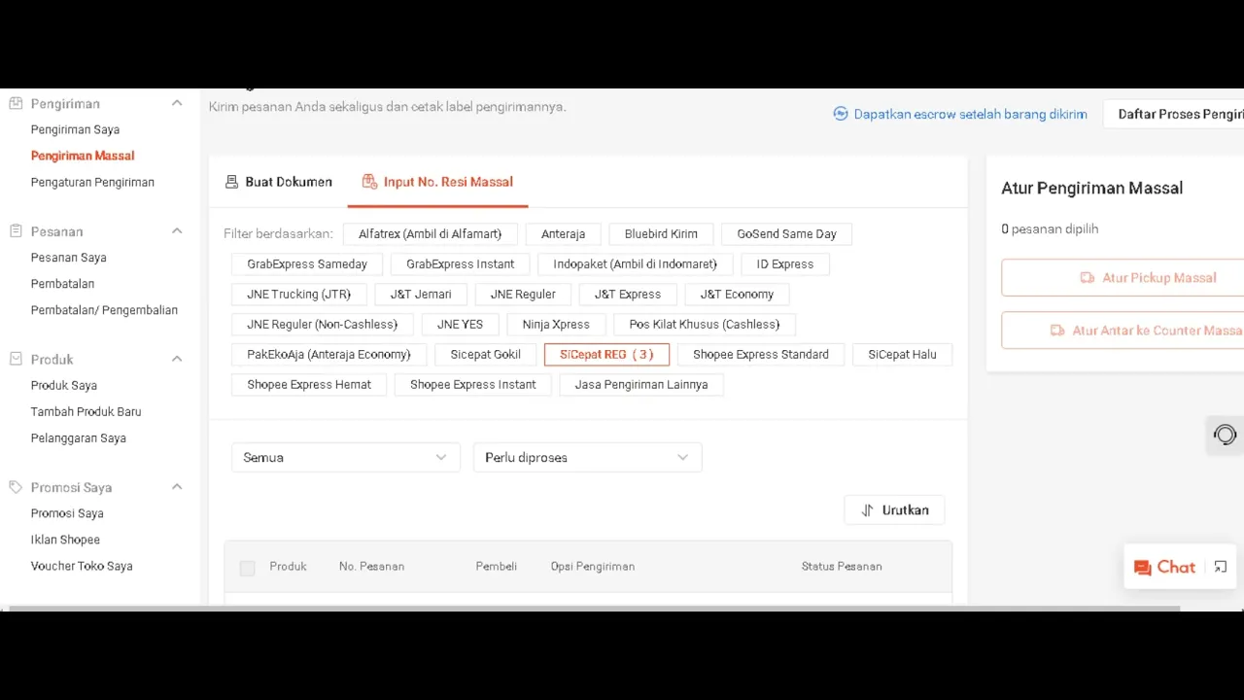Filter by JNE Trucking (JTR)

coord(298,295)
